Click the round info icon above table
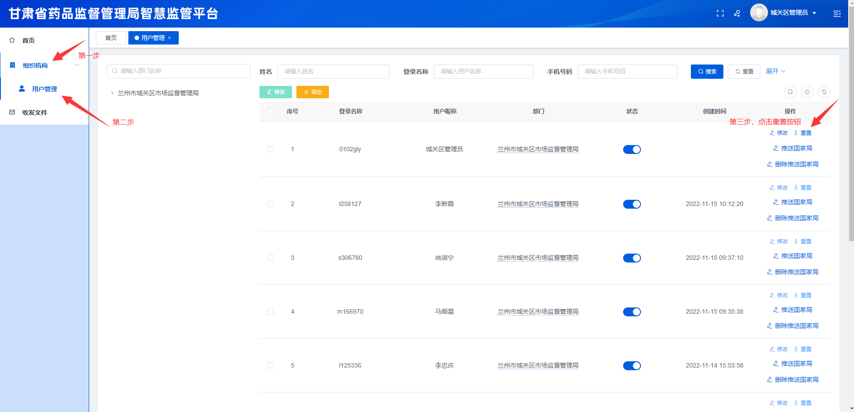Image resolution: width=854 pixels, height=412 pixels. point(807,92)
